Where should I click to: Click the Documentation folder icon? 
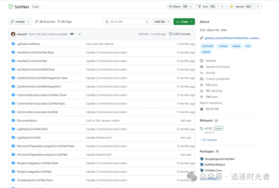[13, 121]
